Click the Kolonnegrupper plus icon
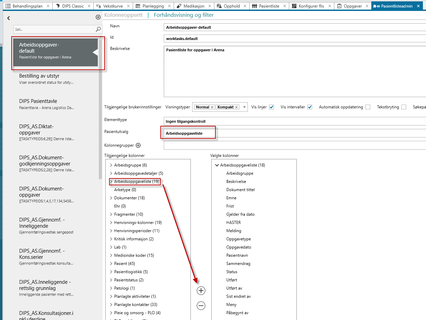Image resolution: width=426 pixels, height=320 pixels. coord(138,145)
